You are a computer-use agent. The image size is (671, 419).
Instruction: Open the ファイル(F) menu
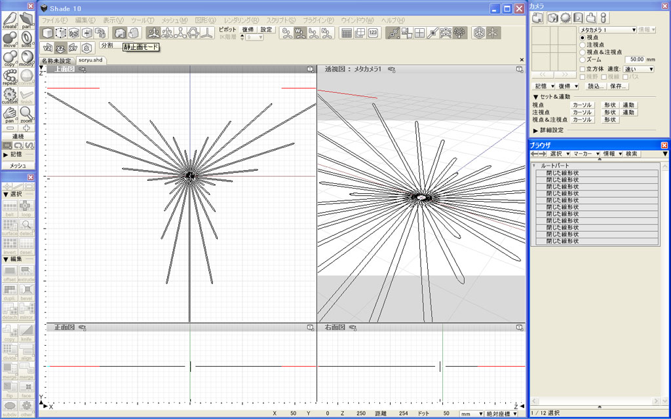point(55,20)
